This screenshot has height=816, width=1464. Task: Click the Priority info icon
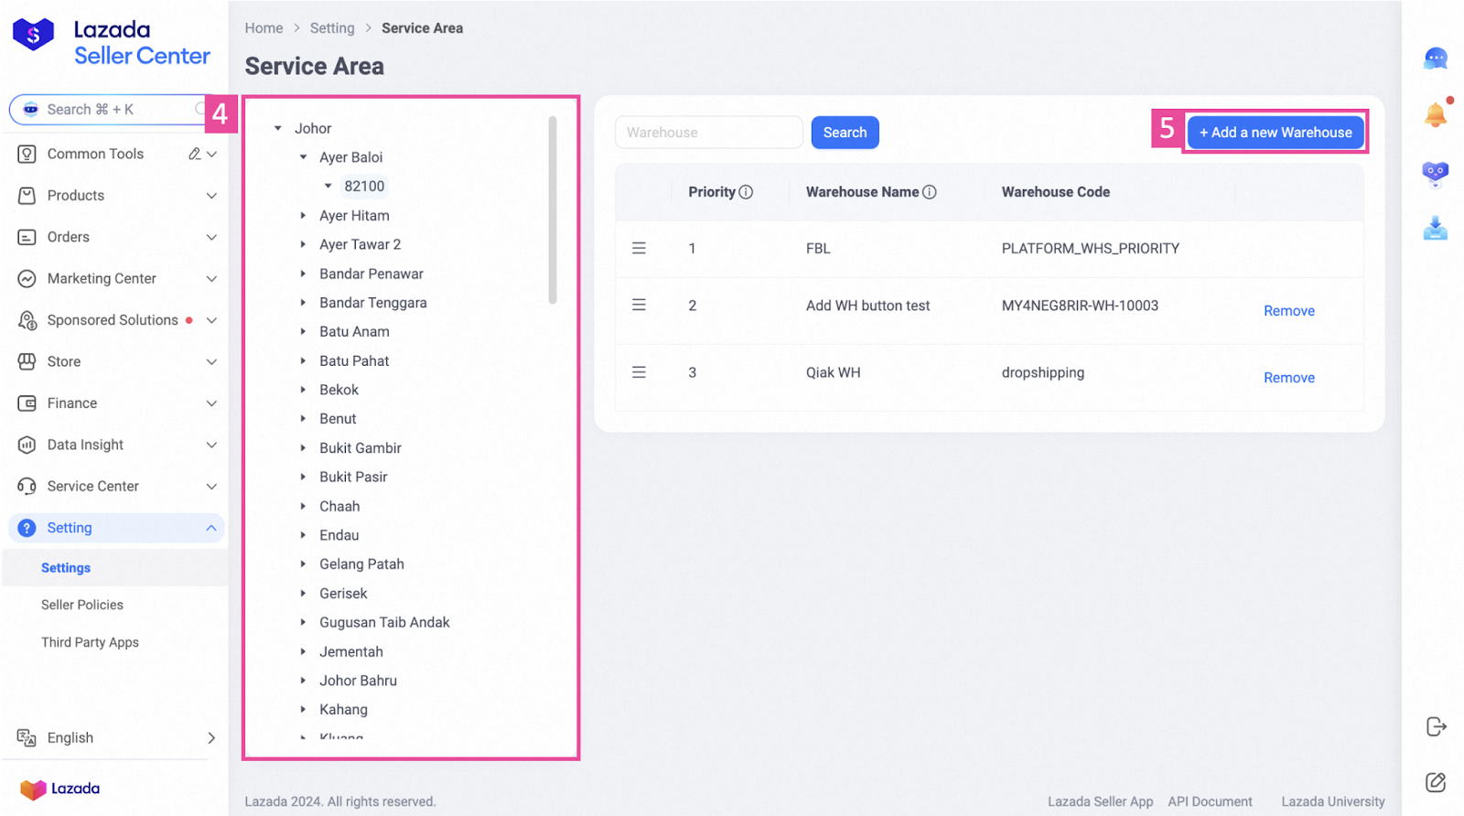point(746,192)
